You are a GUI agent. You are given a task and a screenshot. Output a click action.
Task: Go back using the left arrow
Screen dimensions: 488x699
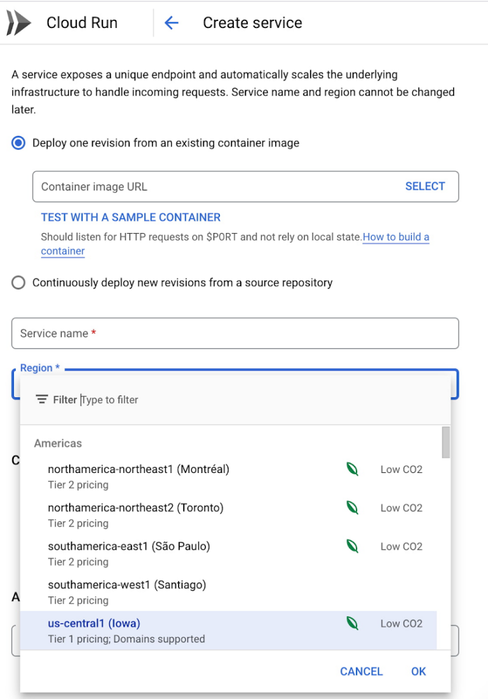click(172, 23)
